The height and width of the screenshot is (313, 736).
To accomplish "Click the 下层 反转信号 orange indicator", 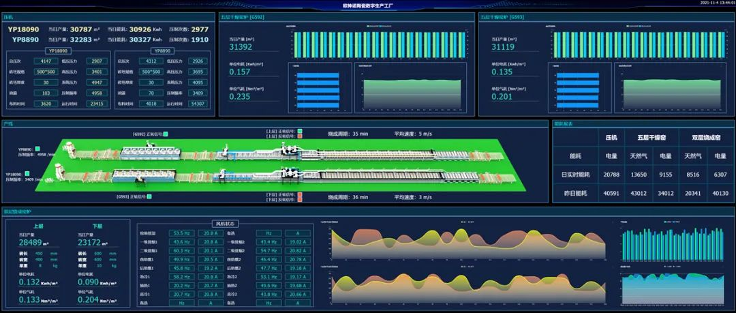I will click(x=299, y=199).
